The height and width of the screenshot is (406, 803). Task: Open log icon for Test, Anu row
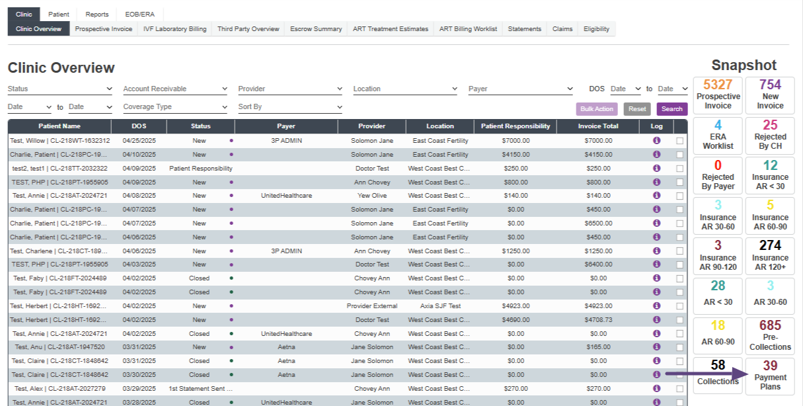coord(656,347)
